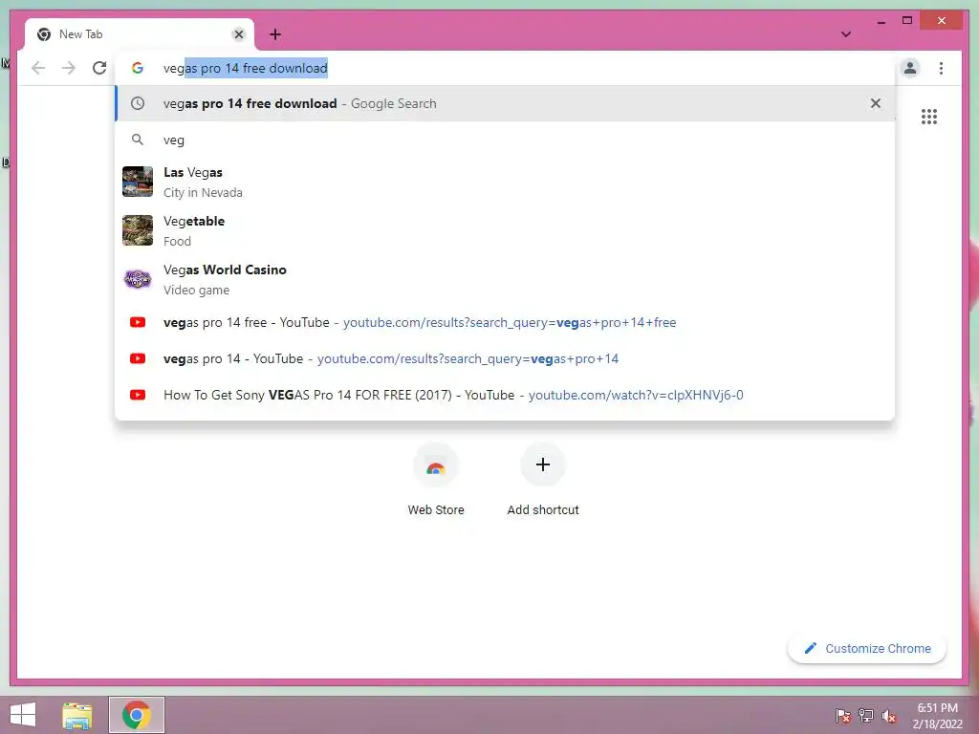Viewport: 979px width, 734px height.
Task: Choose Vegetable Food suggestion
Action: (x=505, y=230)
